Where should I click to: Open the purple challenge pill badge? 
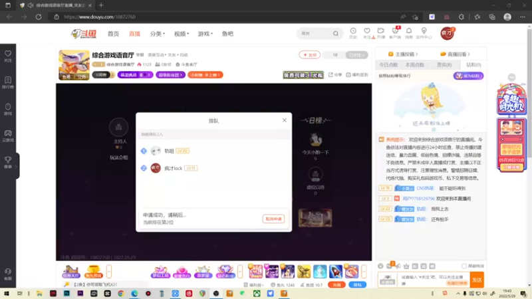point(136,74)
